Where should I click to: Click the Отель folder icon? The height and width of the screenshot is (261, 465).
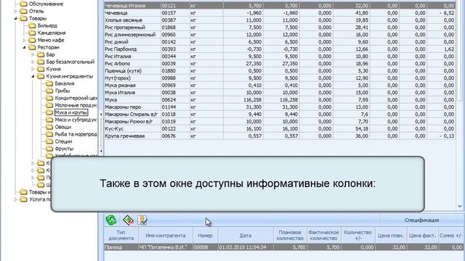(23, 12)
